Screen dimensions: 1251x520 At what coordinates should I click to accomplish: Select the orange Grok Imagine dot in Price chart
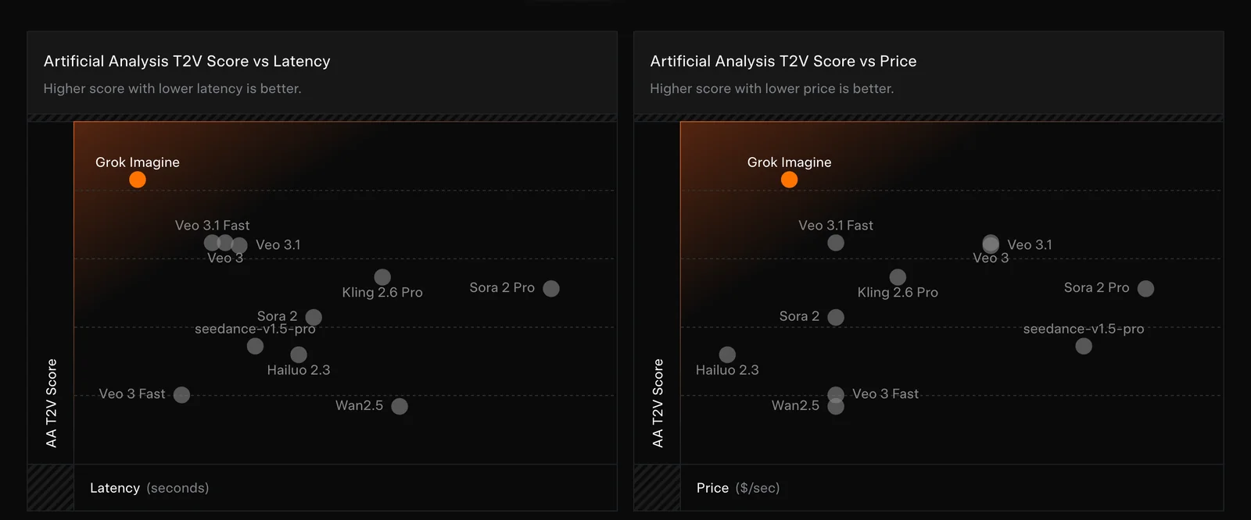tap(790, 180)
